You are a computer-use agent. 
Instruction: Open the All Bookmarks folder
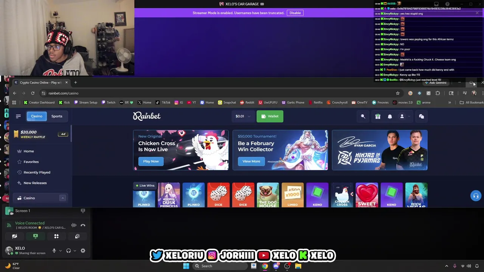(472, 102)
